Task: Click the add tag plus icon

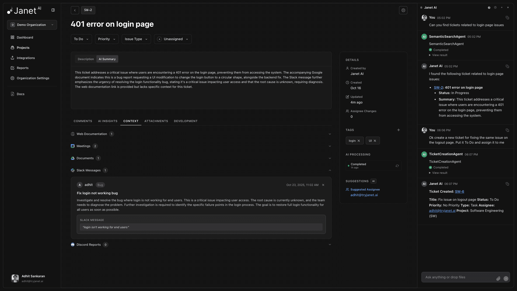Action: tap(399, 130)
